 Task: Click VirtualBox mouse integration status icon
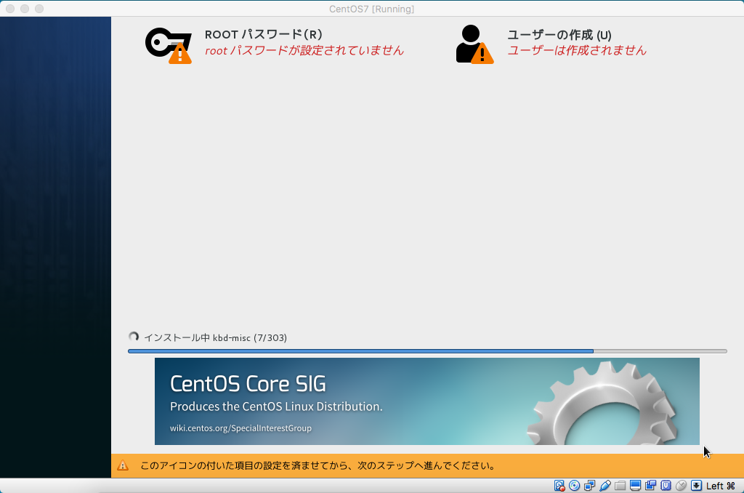(x=681, y=486)
